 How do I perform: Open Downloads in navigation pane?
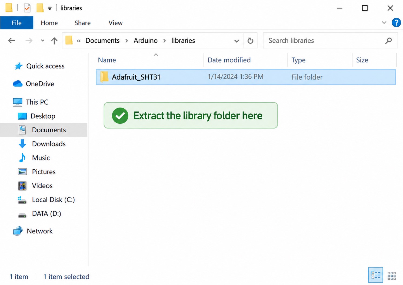point(49,144)
